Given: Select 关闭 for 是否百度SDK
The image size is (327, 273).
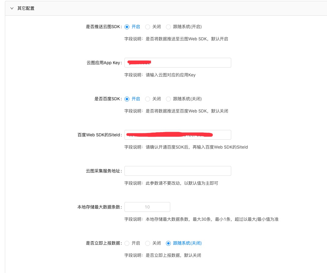Looking at the screenshot, I should pyautogui.click(x=148, y=99).
